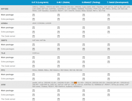Viewport: 132px width, 101px height.
Task: Download ARM Extra packages 6.47.9 Long-term
Action: coord(34,95)
